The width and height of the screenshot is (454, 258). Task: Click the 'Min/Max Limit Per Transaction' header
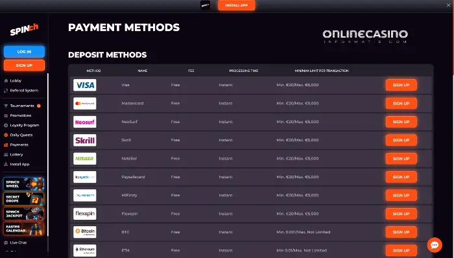pos(322,71)
